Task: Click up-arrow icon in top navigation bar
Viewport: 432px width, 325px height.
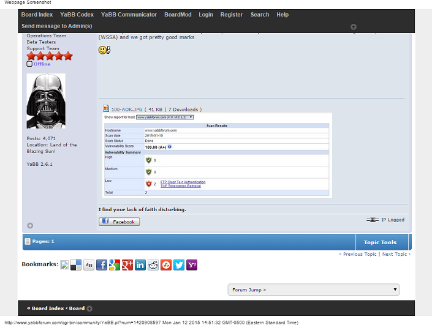Action: [x=354, y=27]
